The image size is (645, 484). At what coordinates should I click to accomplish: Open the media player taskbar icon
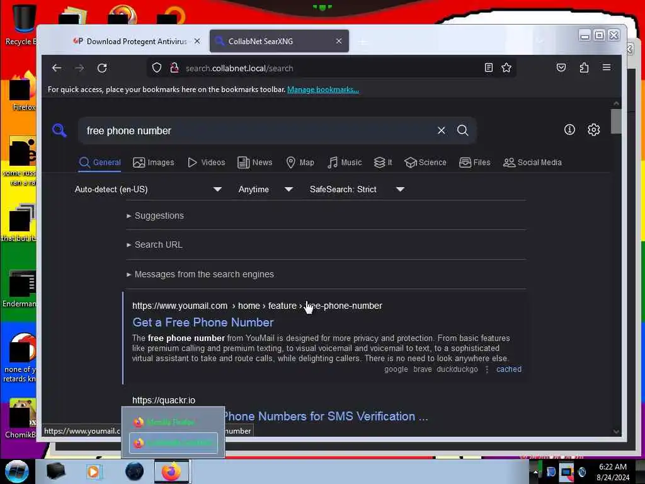(94, 471)
